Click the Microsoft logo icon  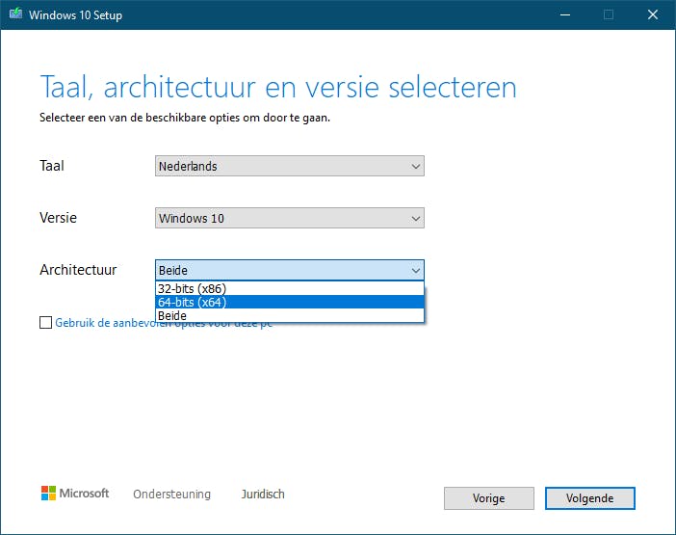tap(48, 494)
